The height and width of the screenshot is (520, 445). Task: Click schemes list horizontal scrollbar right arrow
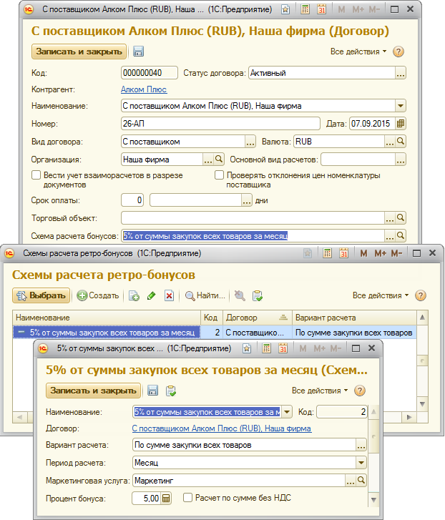(x=409, y=417)
